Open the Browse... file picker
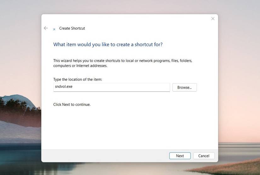The width and height of the screenshot is (260, 175). click(x=184, y=87)
